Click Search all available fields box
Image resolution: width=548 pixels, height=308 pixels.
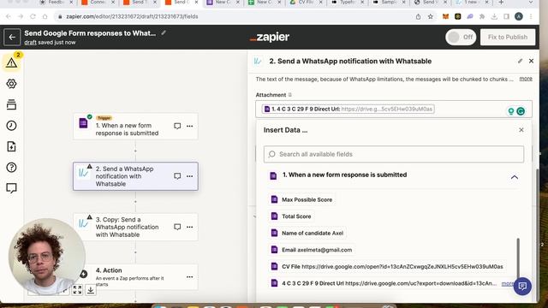pos(394,154)
